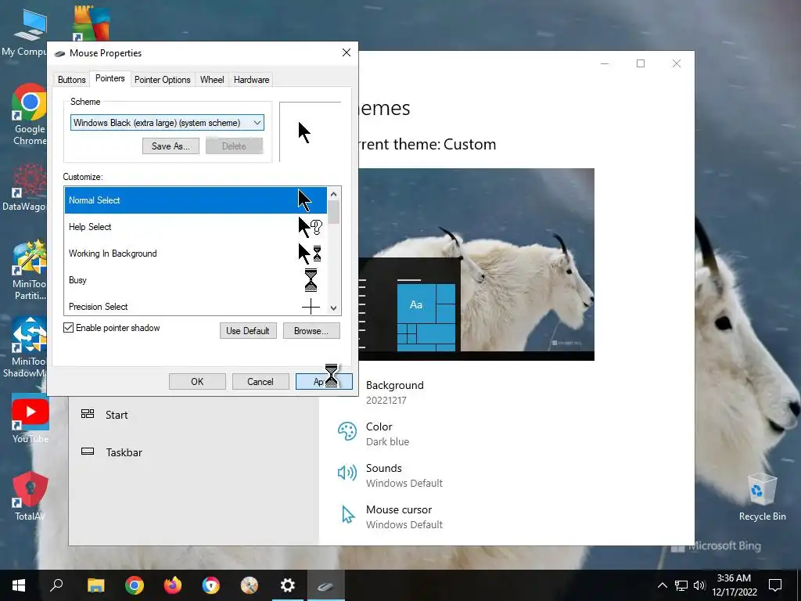Close the Mouse Properties dialog
The image size is (801, 601).
[x=347, y=52]
